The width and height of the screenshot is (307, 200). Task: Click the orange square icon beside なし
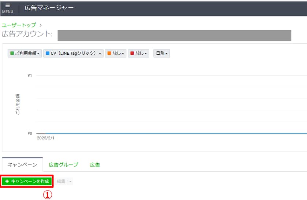click(x=109, y=54)
